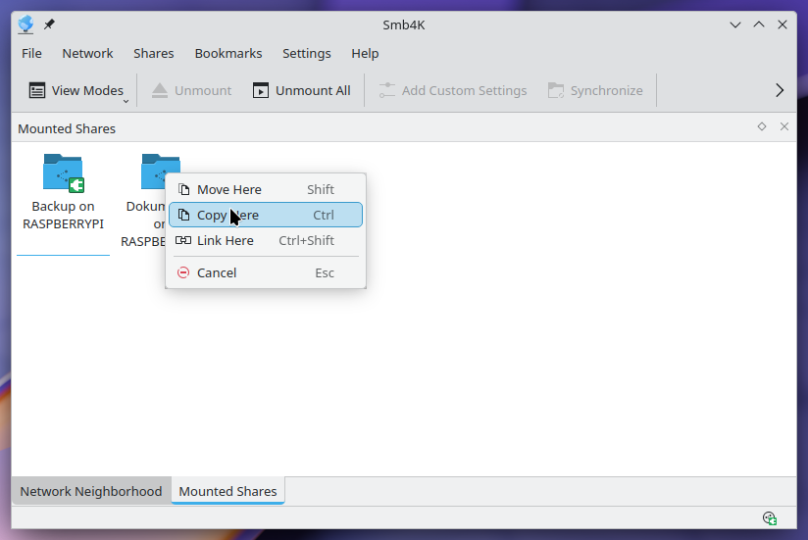Choose Move Here from the context menu
The width and height of the screenshot is (808, 540).
click(x=266, y=189)
